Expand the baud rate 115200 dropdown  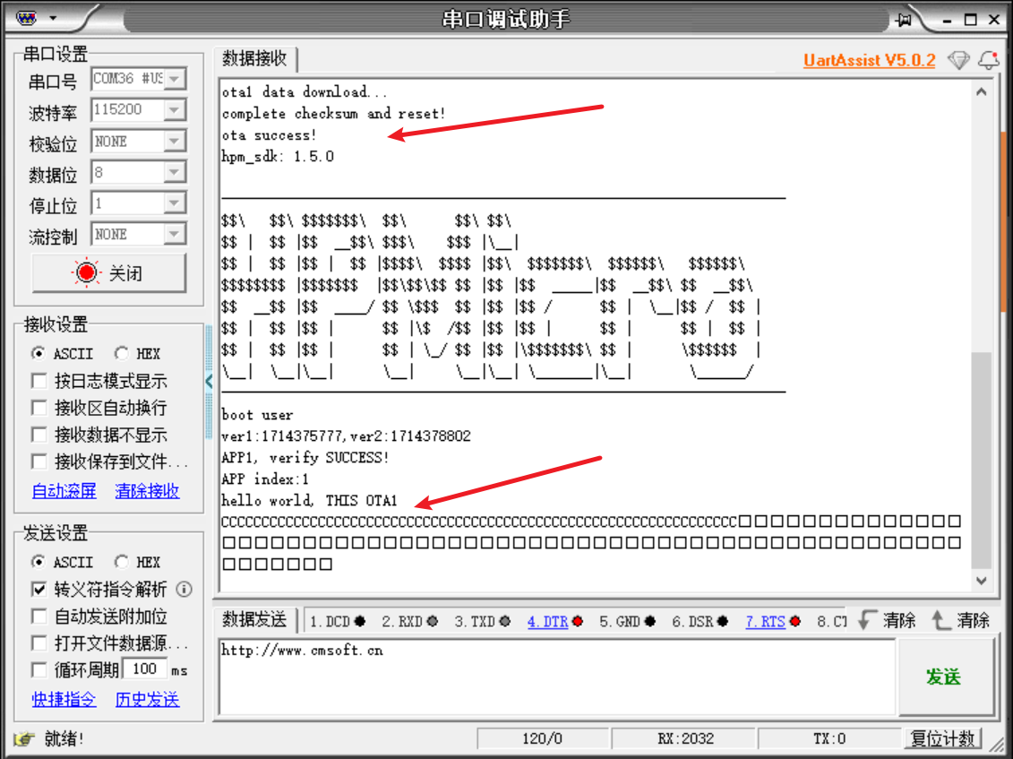(x=175, y=110)
